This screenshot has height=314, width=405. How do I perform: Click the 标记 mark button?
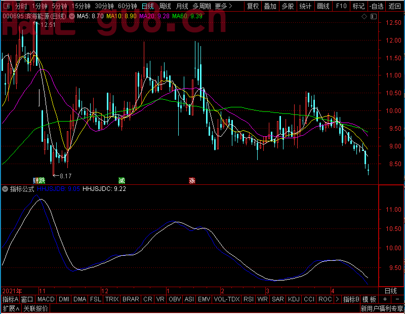point(359,6)
